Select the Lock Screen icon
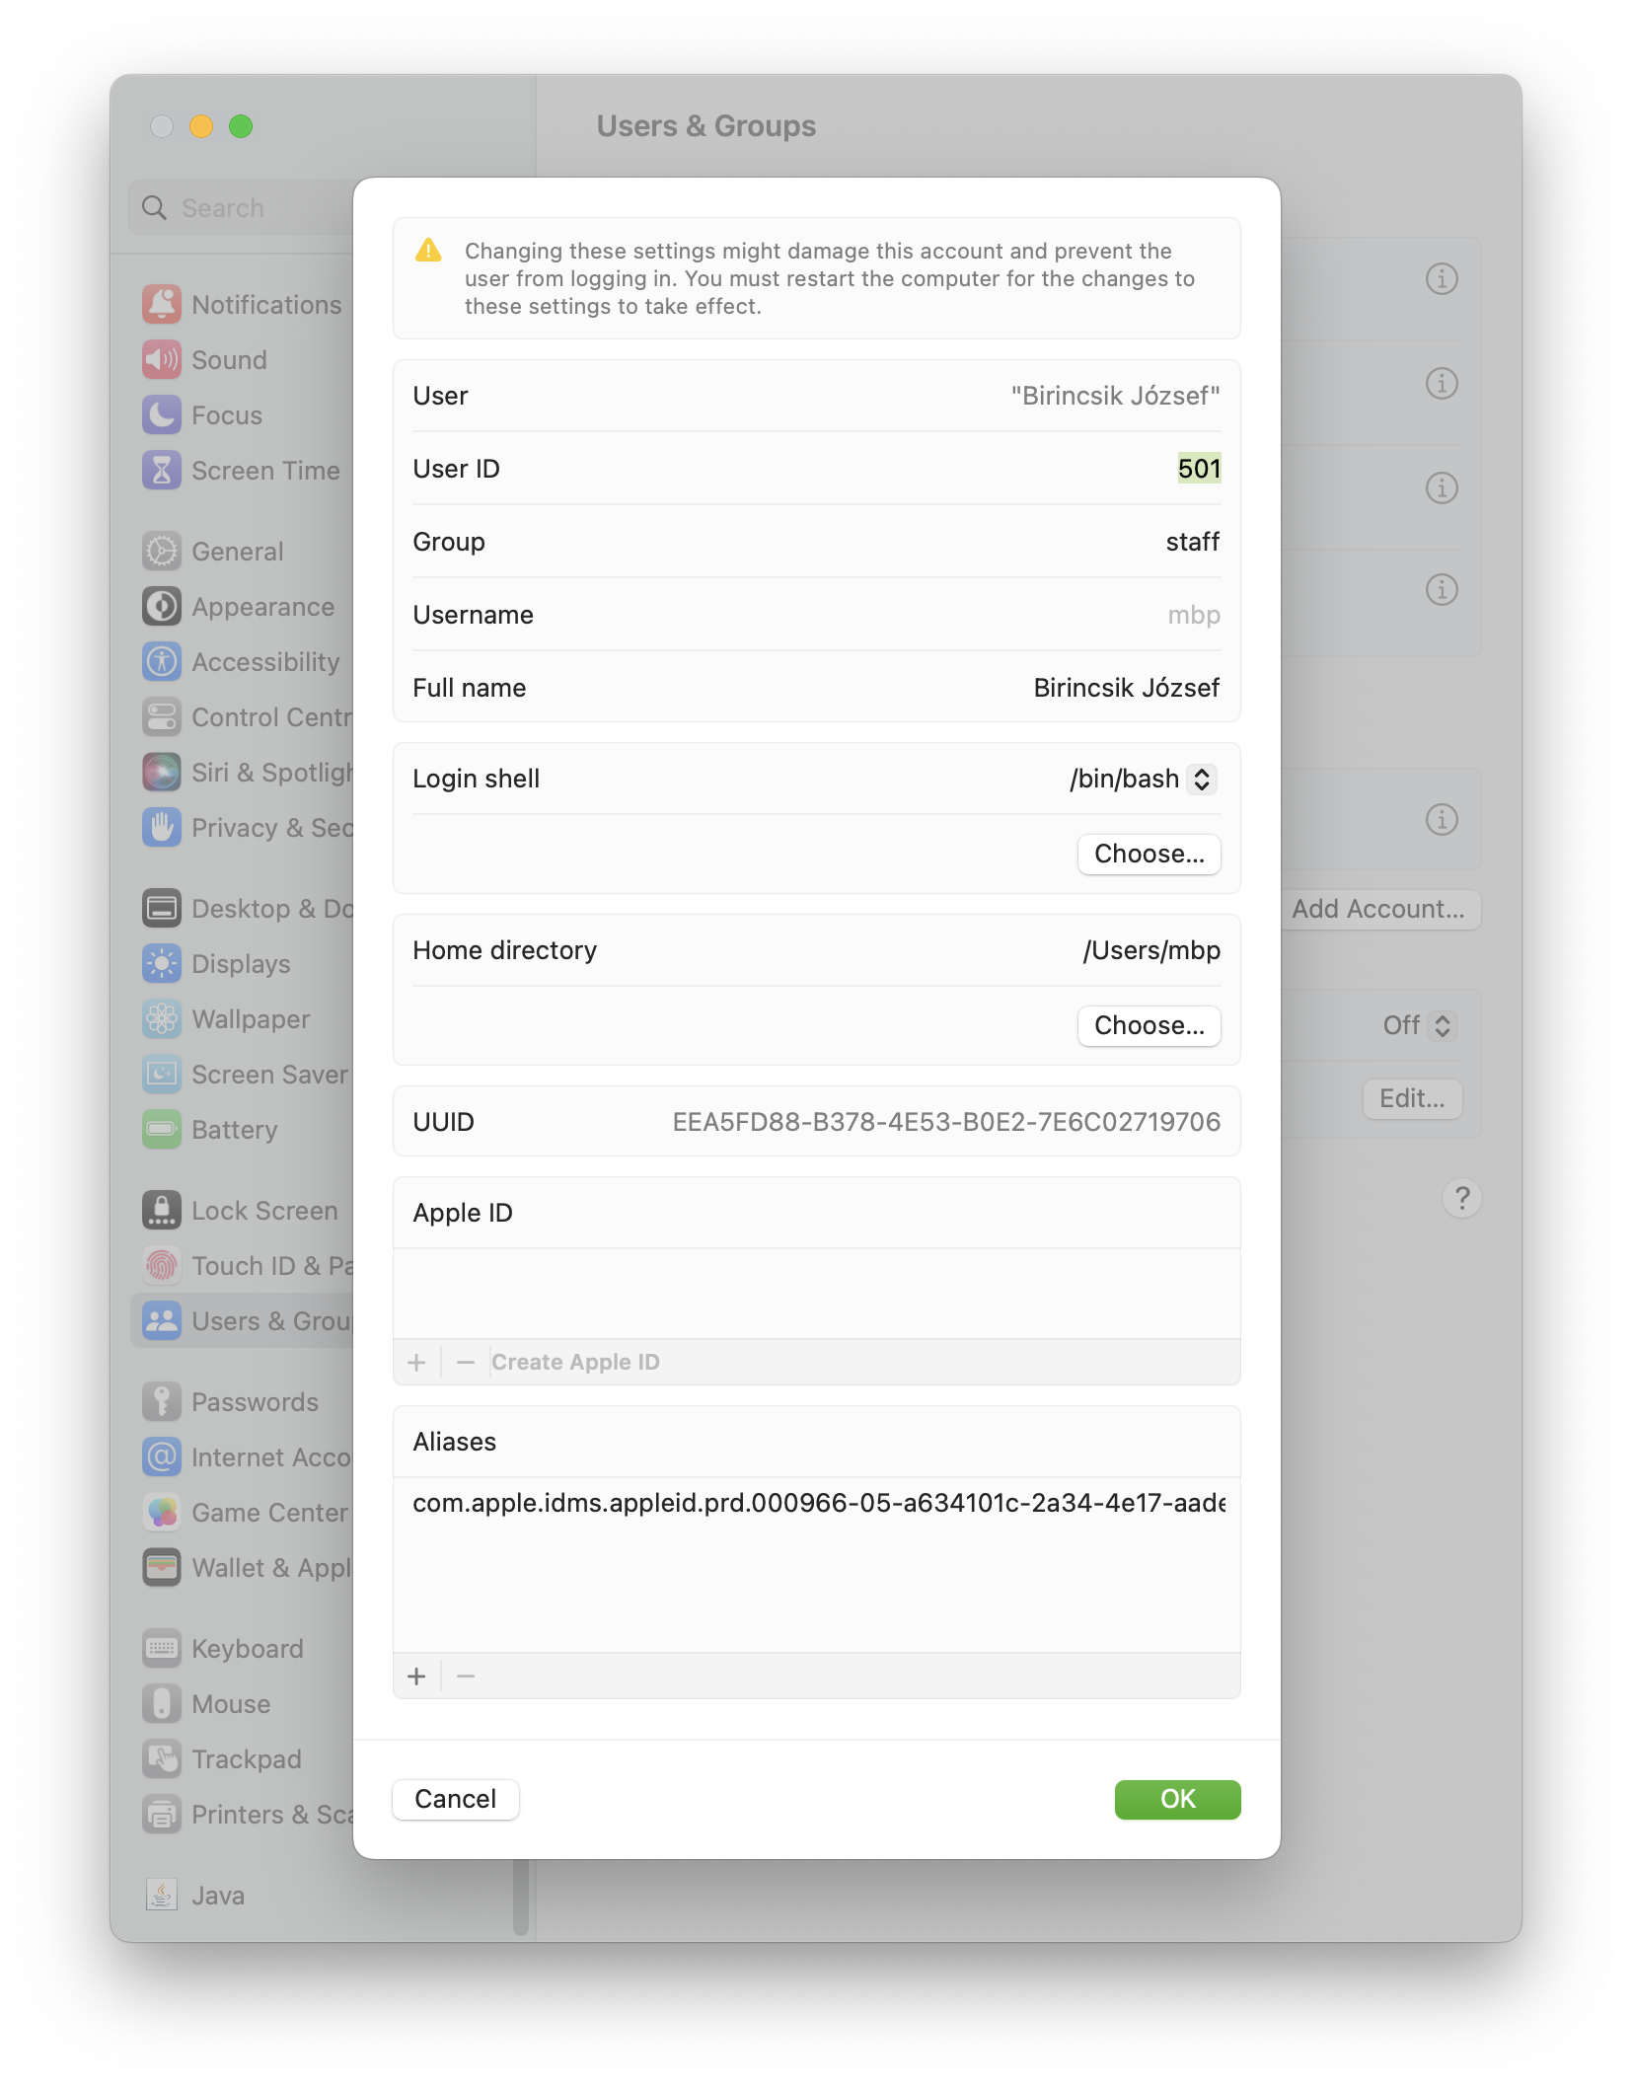The height and width of the screenshot is (2088, 1632). point(162,1211)
